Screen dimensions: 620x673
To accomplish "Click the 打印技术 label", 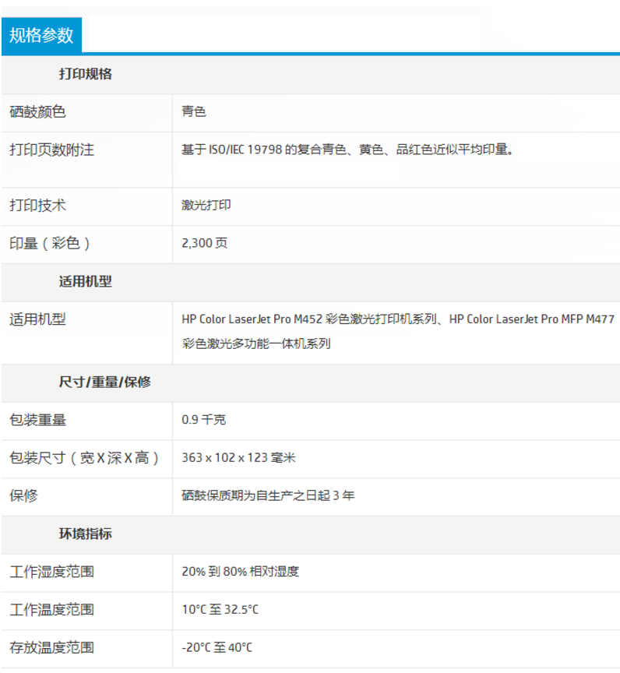I will click(37, 205).
